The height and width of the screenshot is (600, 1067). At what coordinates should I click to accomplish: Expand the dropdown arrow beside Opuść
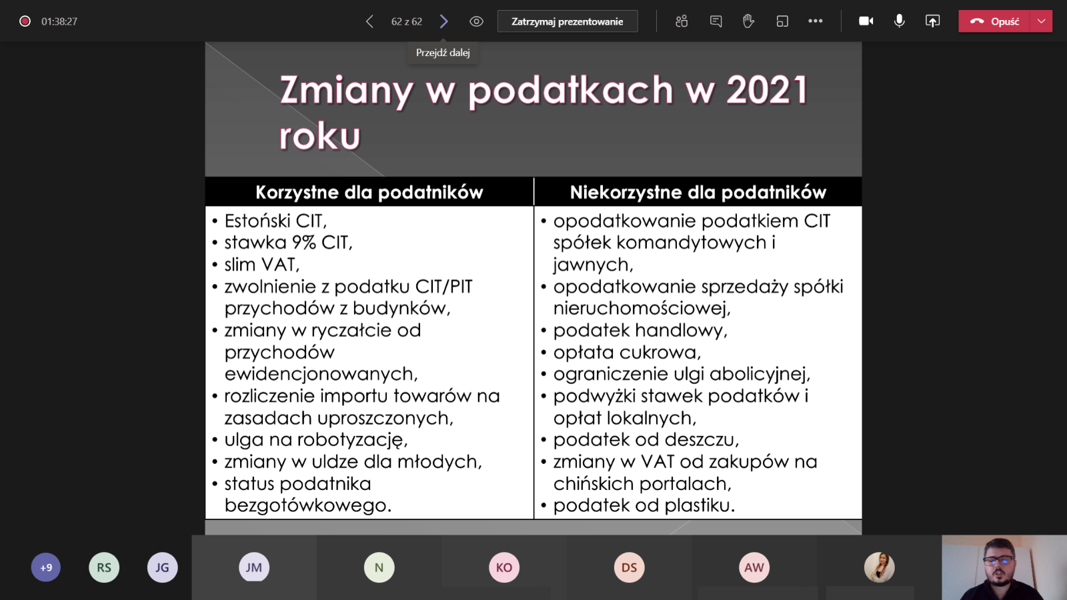tap(1042, 21)
